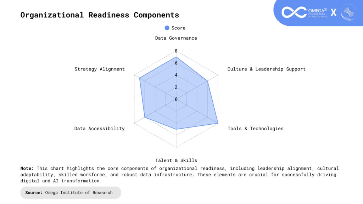Select the Culture & Leadership Support label

pos(266,69)
